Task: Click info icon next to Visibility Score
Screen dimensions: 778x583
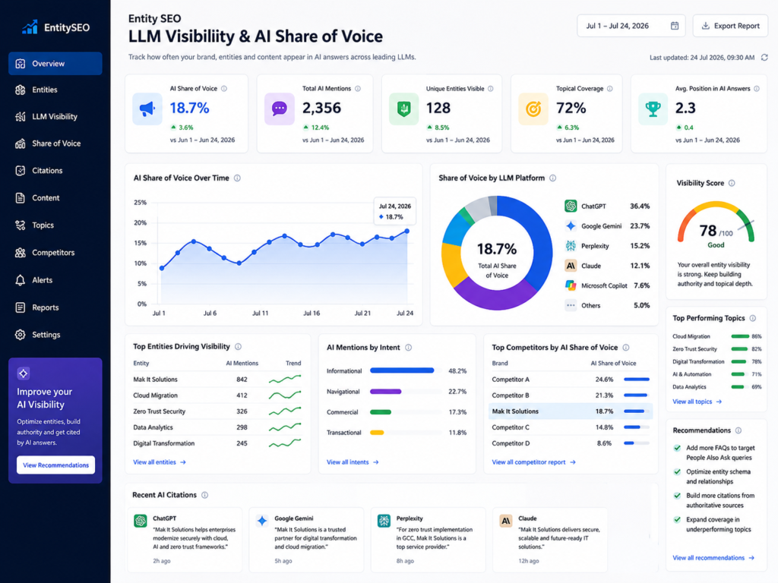Action: tap(732, 183)
